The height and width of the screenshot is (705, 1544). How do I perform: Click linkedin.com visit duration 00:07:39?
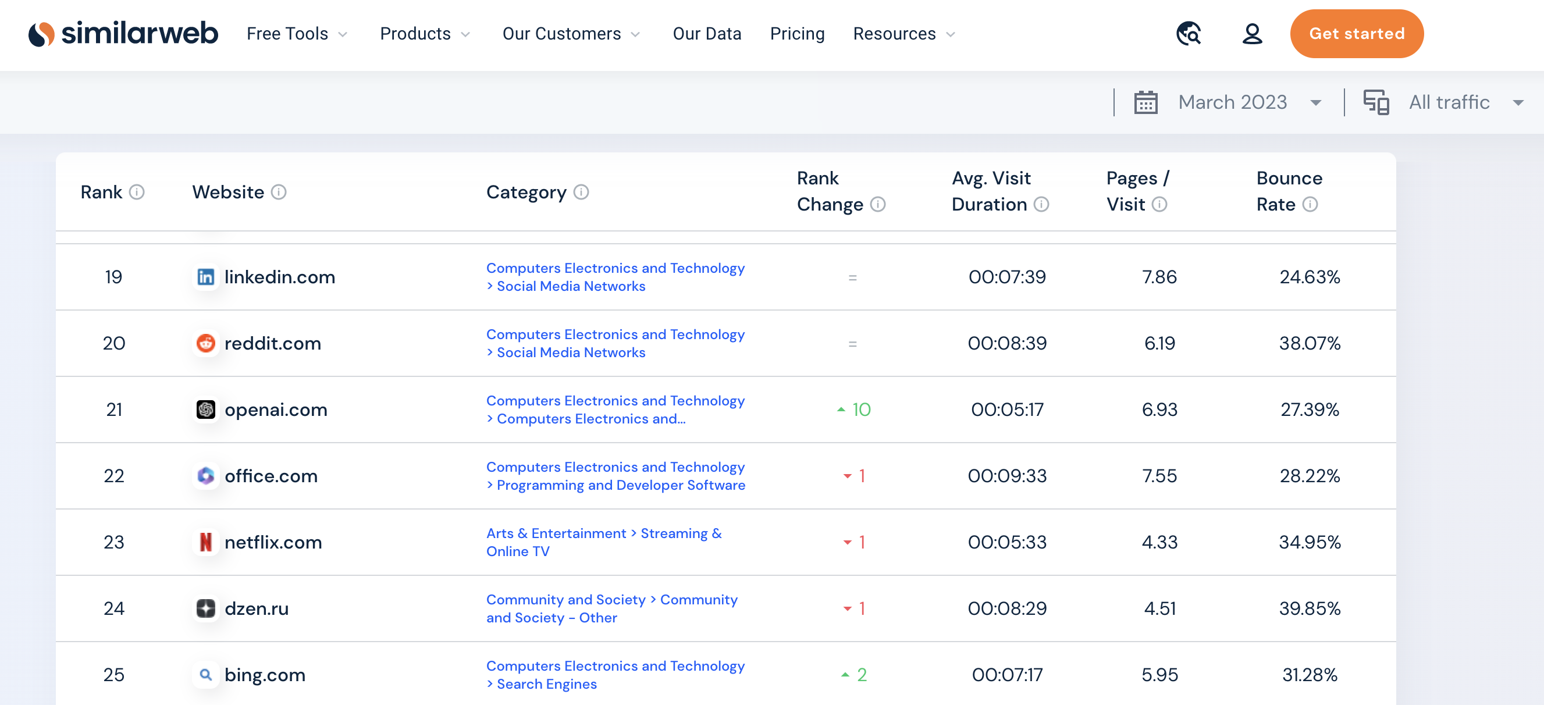[1007, 277]
